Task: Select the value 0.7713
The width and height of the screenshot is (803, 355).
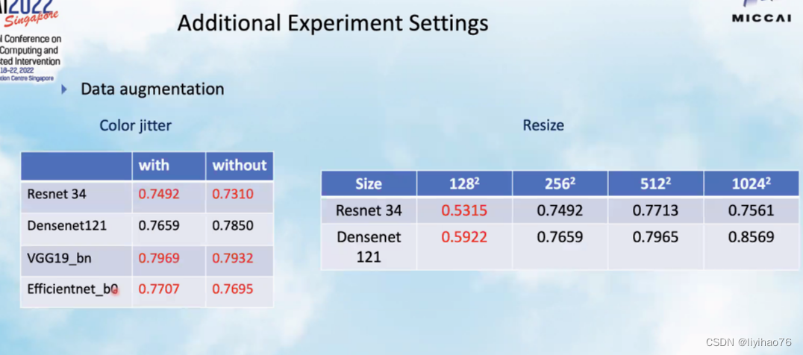Action: [x=656, y=211]
